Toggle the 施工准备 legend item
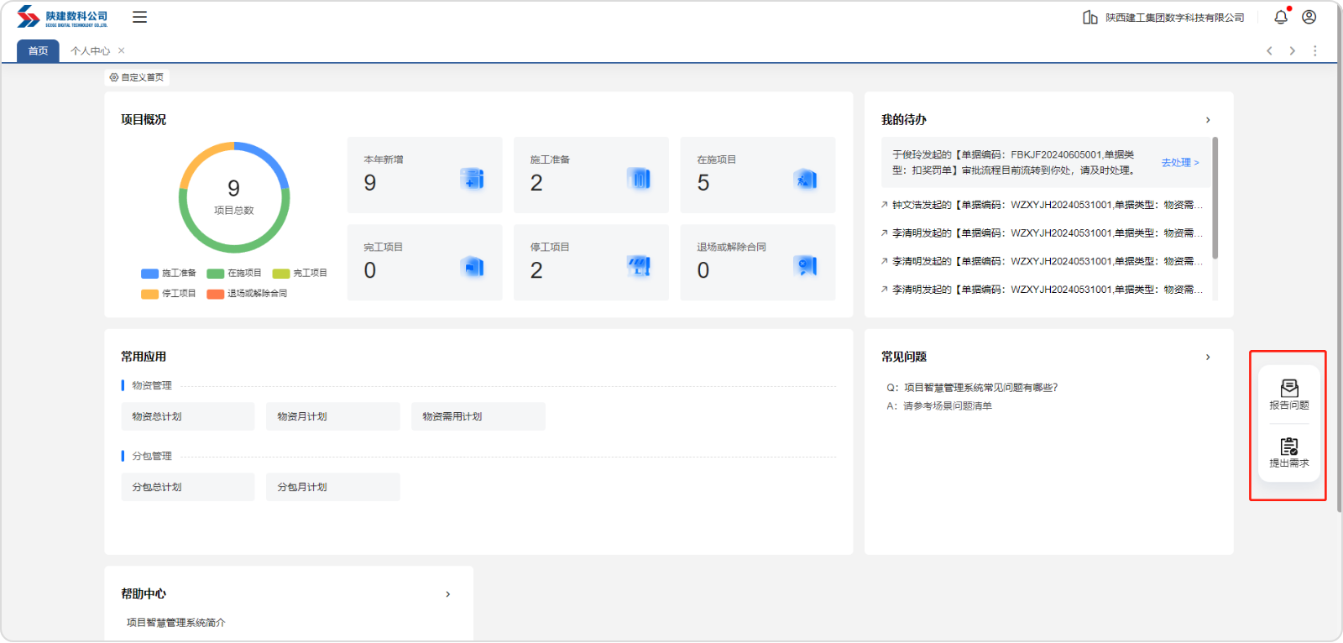The width and height of the screenshot is (1343, 643). [169, 273]
